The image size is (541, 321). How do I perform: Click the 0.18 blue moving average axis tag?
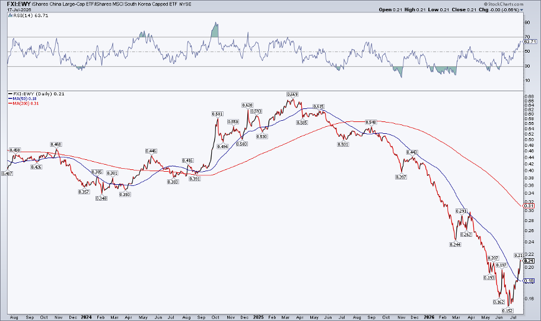click(529, 281)
